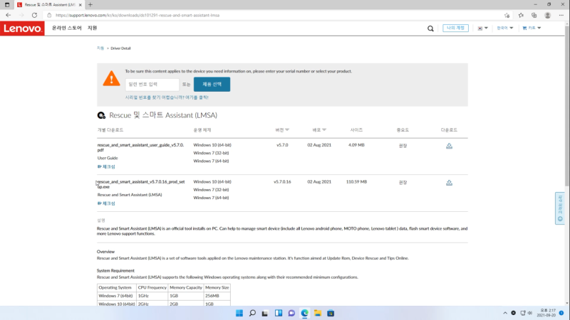
Task: Expand the 한국어 language dropdown
Action: coord(505,28)
